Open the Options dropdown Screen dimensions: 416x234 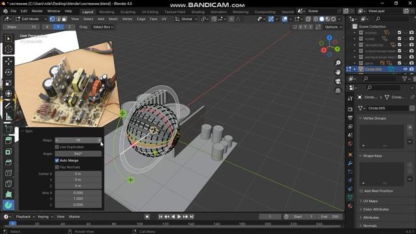click(x=333, y=27)
